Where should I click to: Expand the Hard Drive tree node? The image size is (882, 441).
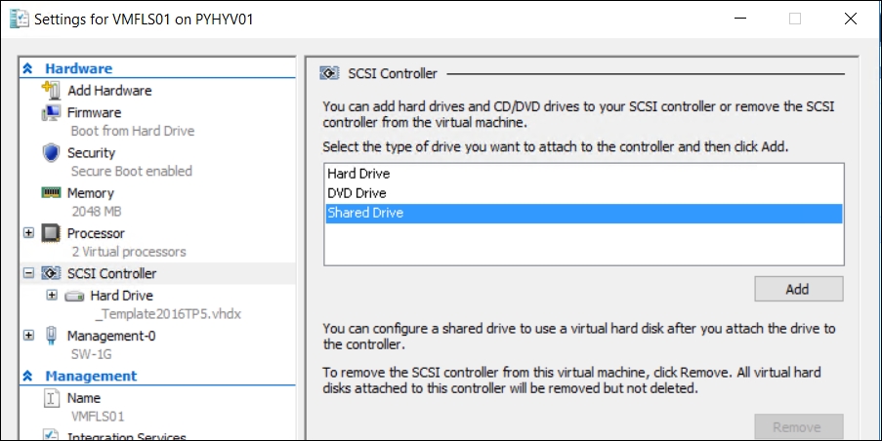point(51,295)
